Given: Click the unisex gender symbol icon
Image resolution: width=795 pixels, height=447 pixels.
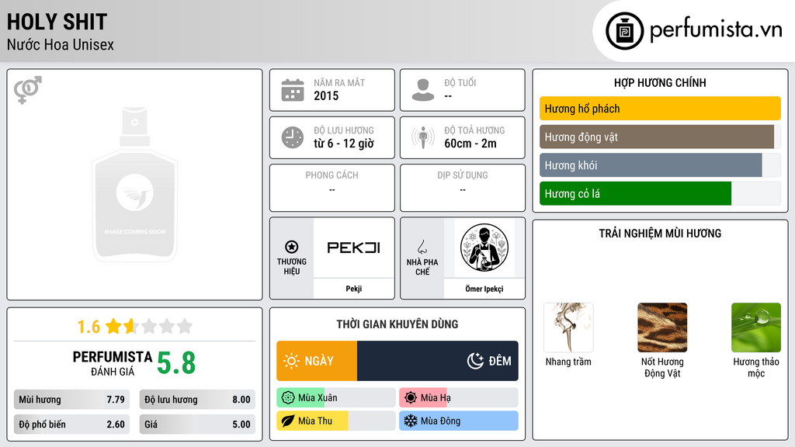Looking at the screenshot, I should (28, 90).
